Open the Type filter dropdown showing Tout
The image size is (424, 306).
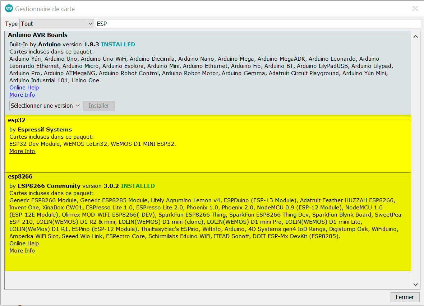click(x=57, y=24)
